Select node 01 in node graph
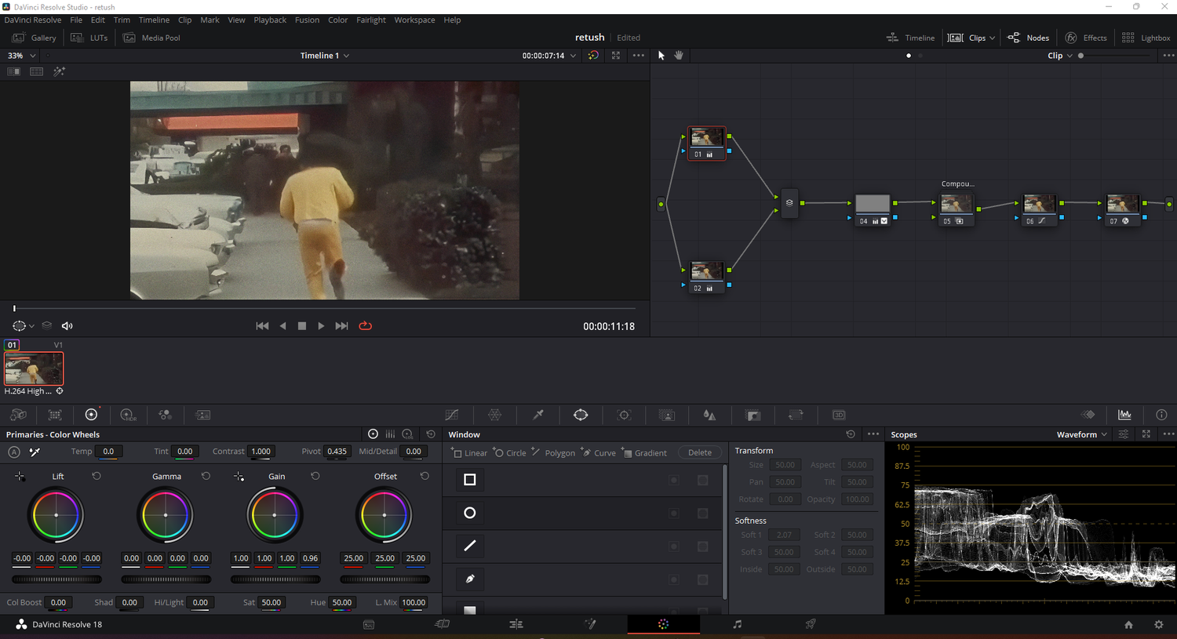Viewport: 1177px width, 639px height. pyautogui.click(x=707, y=143)
